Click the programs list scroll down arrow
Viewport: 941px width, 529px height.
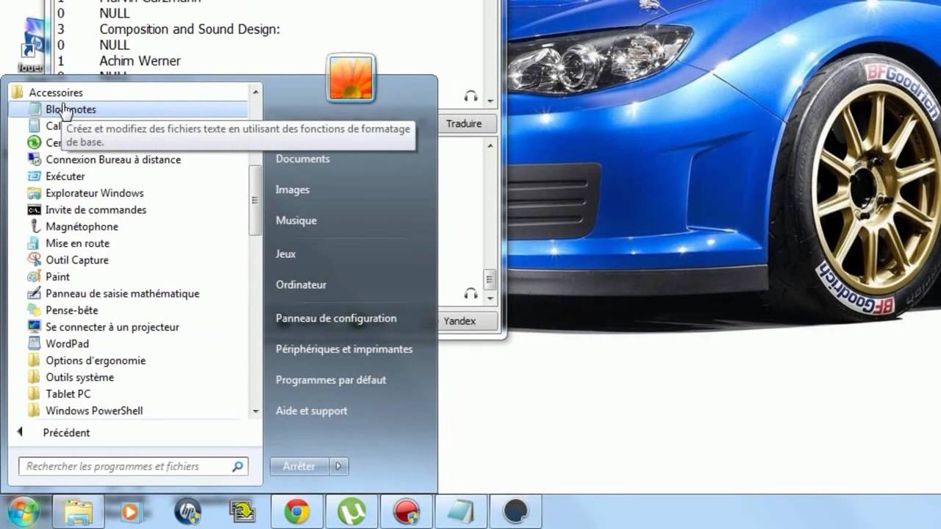256,411
